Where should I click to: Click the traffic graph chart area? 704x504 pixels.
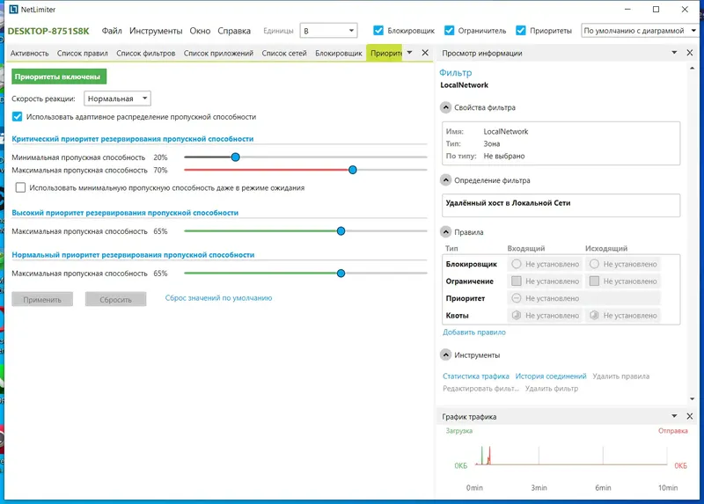[571, 456]
